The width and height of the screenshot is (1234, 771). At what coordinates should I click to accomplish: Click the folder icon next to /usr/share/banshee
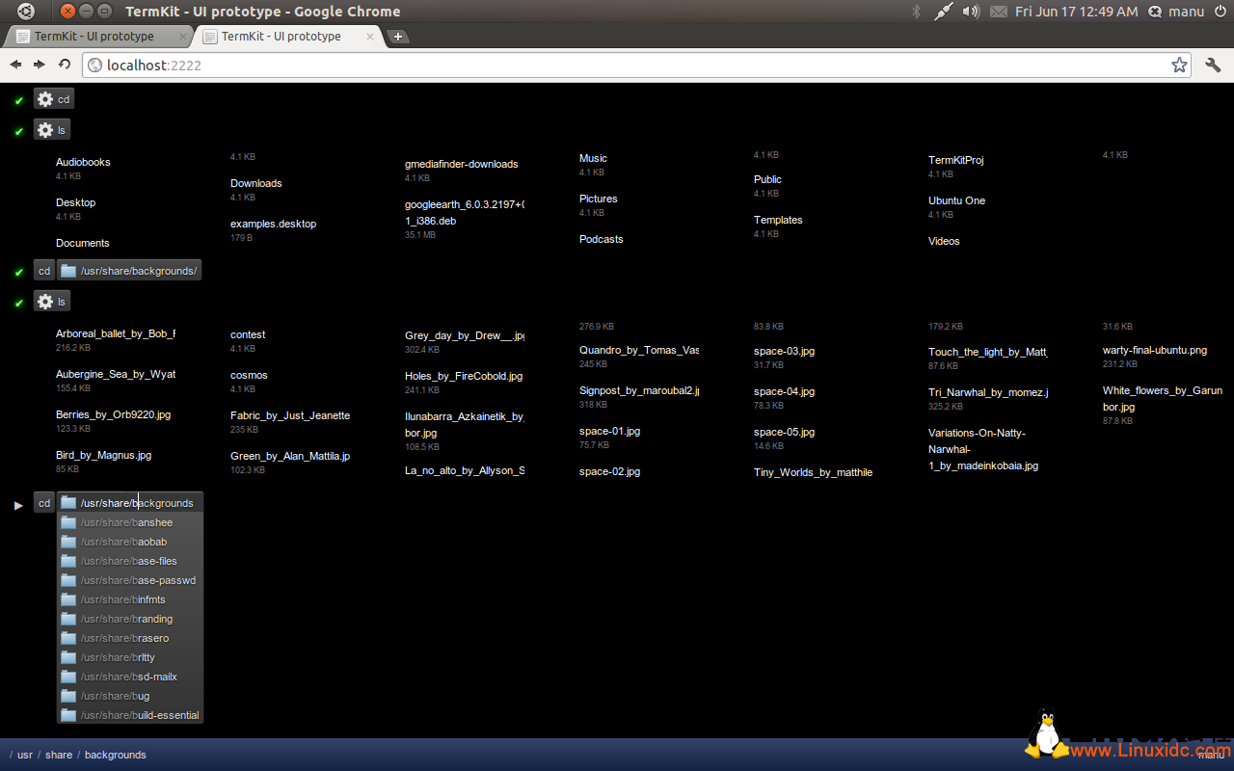[x=67, y=521]
